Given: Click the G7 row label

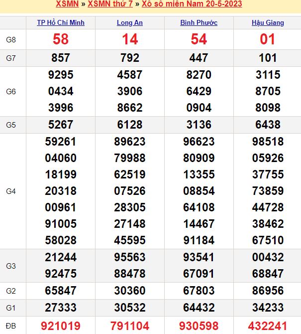Looking at the screenshot, I should [x=11, y=58].
